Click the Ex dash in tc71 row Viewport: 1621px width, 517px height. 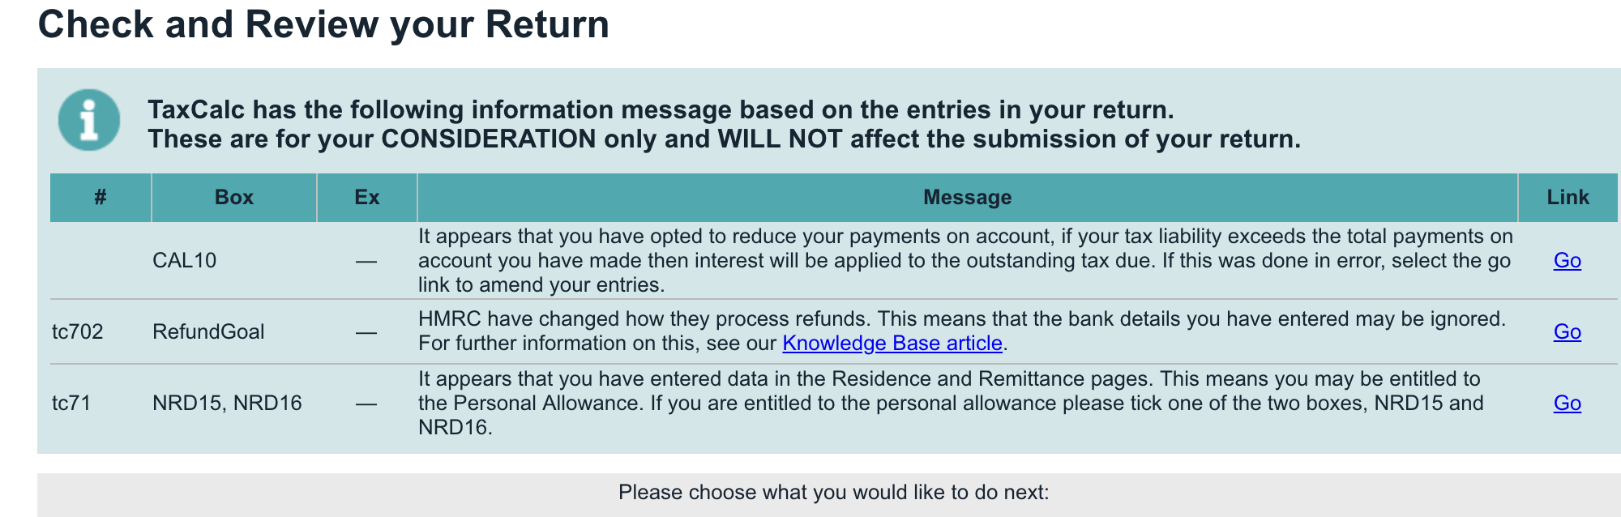pos(366,404)
